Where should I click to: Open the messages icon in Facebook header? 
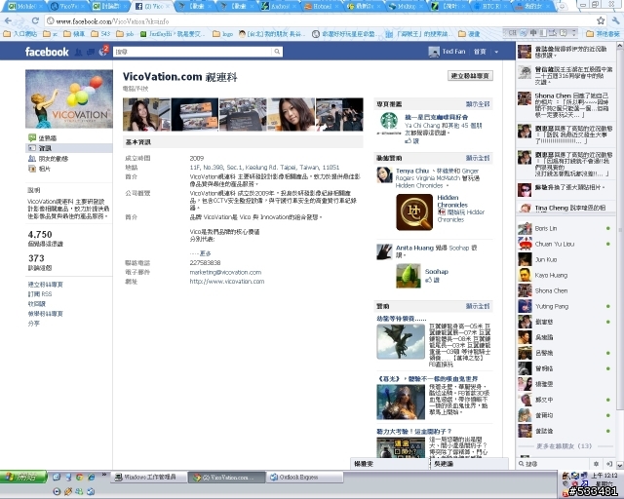[91, 52]
